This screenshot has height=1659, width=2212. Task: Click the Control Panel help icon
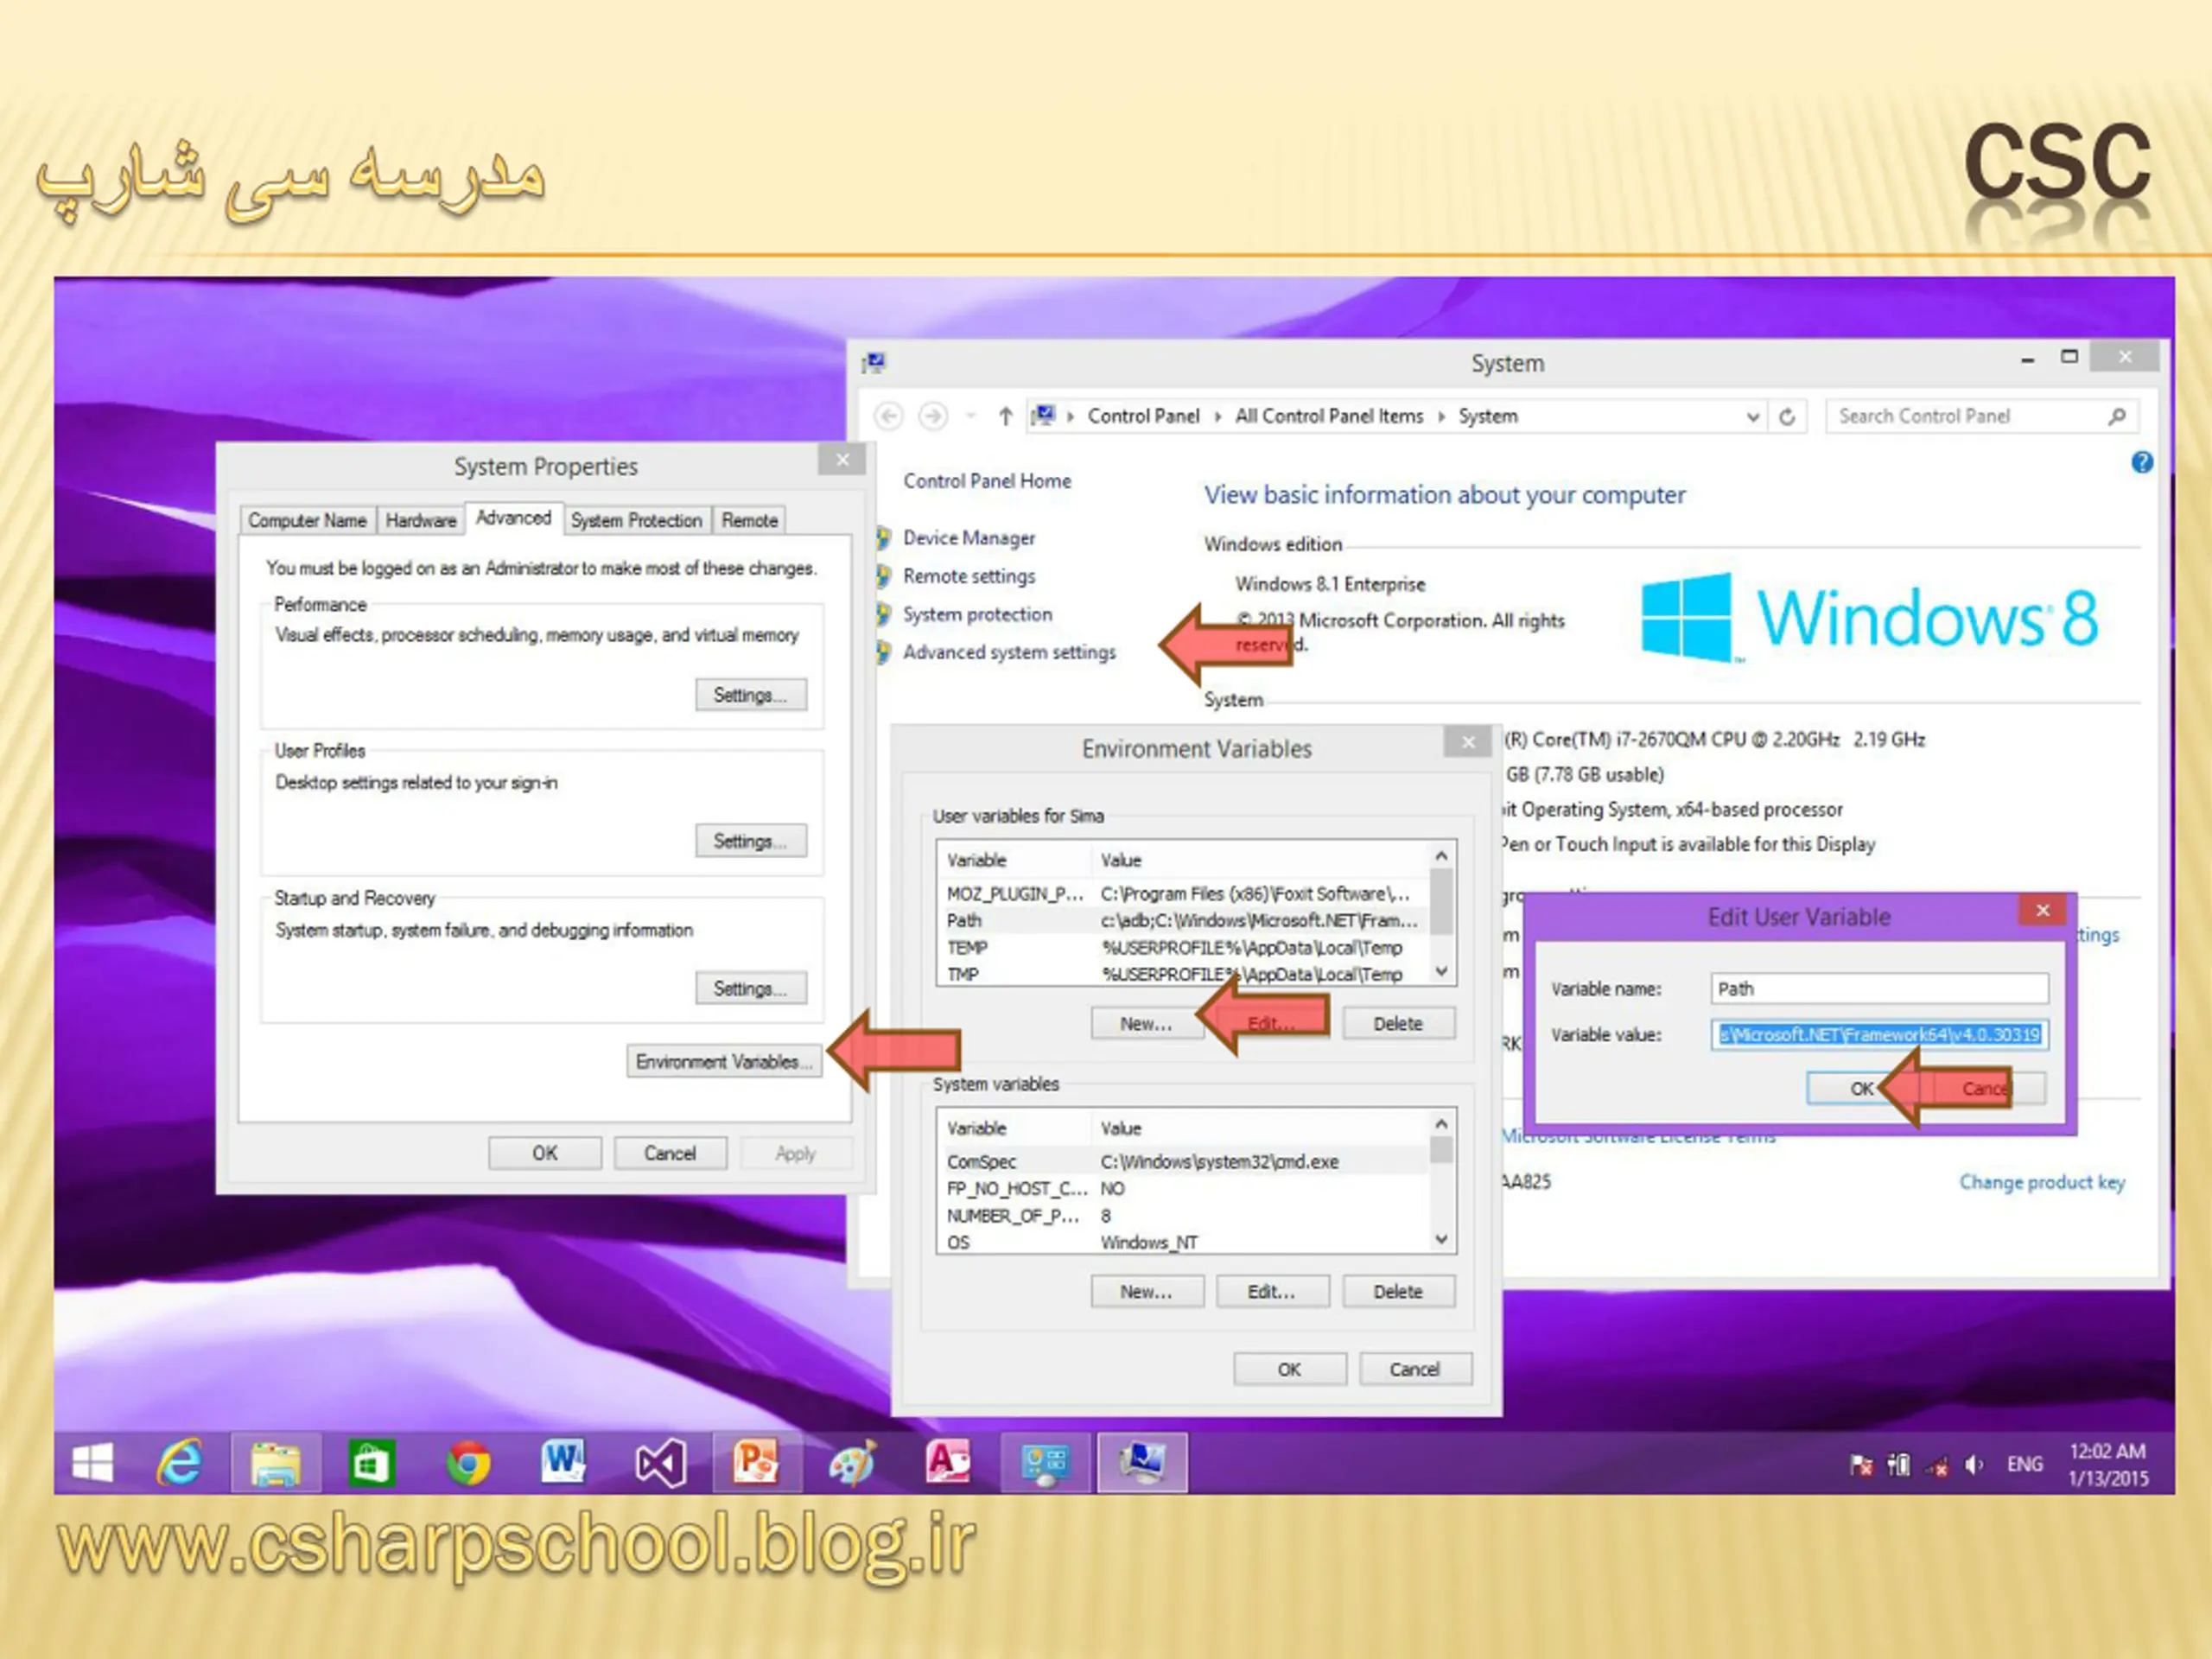(2142, 462)
